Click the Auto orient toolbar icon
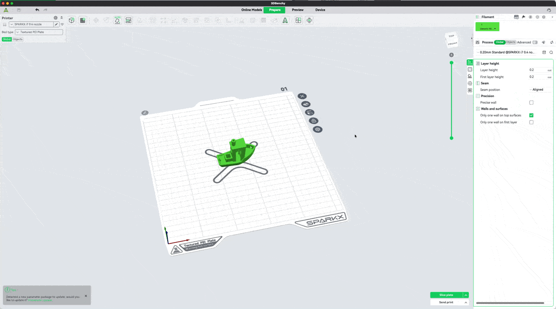556x309 pixels. click(118, 20)
